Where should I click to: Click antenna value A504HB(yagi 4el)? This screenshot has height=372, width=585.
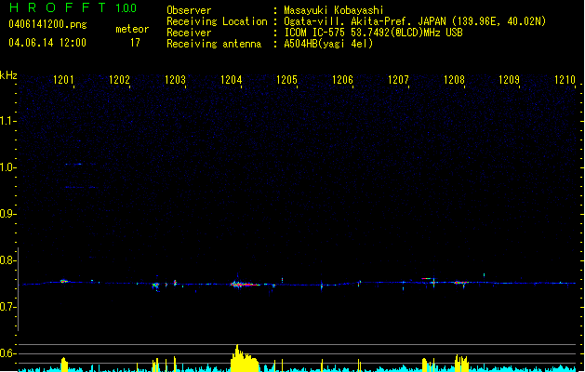point(328,44)
